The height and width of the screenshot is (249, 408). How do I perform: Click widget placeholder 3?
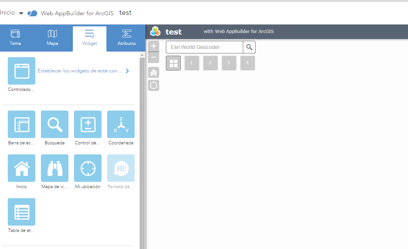click(229, 63)
